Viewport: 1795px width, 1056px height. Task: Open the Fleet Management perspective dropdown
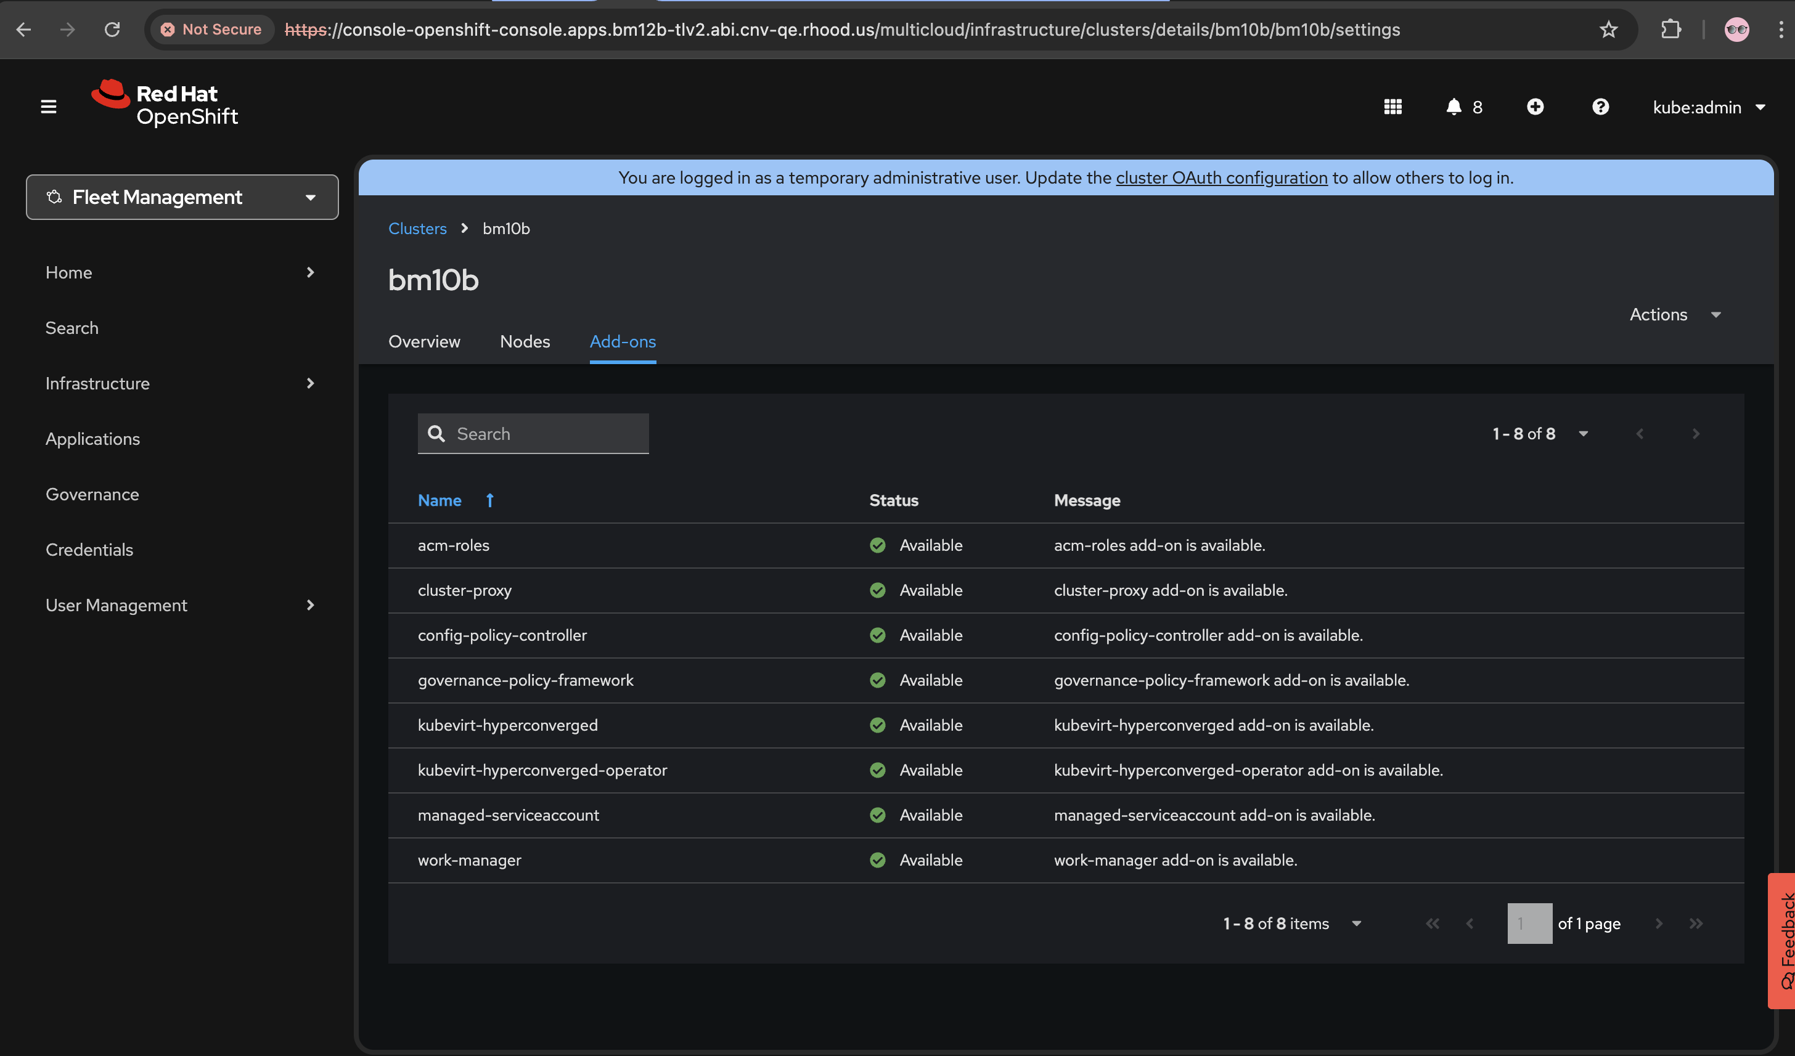point(182,197)
